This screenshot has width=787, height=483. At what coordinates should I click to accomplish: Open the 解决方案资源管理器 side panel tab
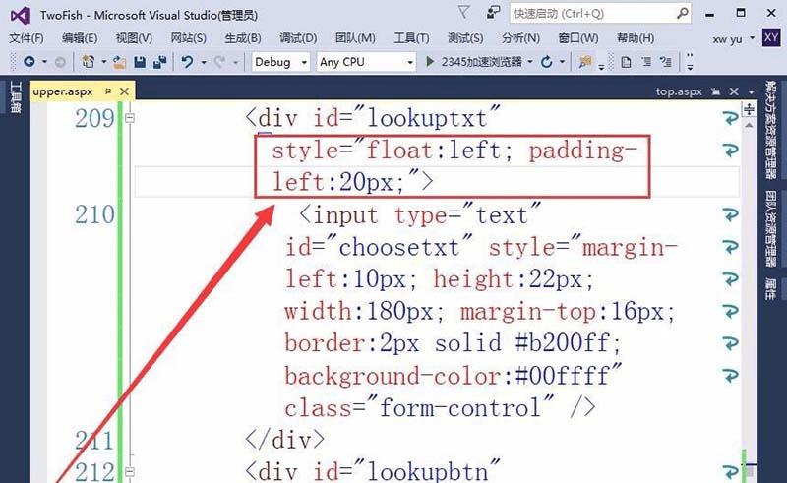click(770, 130)
